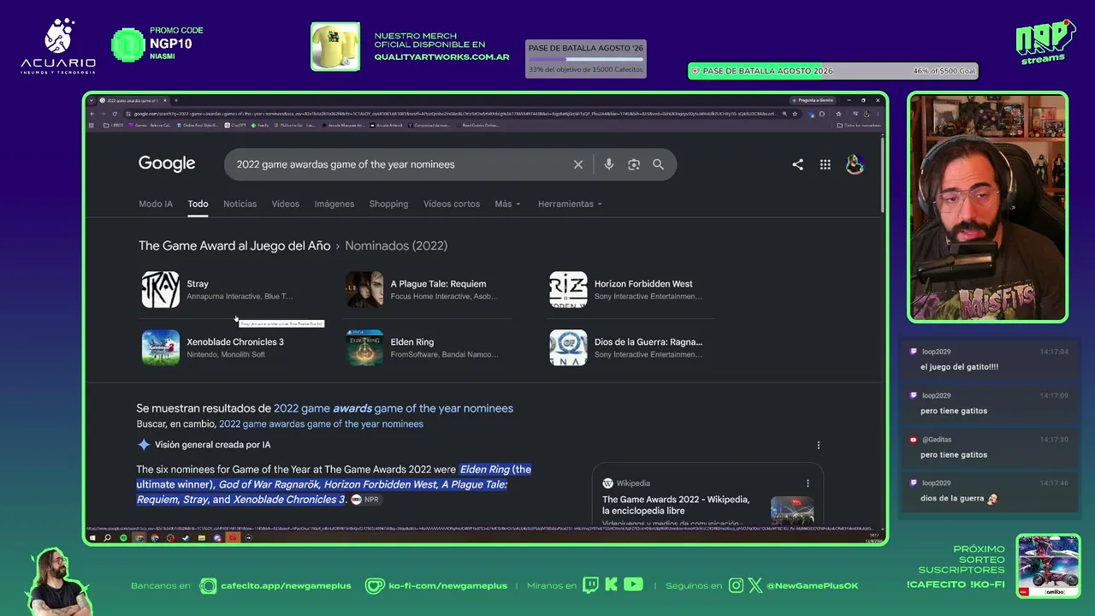Open The Game Award al Juego del Año
Viewport: 1095px width, 616px height.
tap(234, 246)
